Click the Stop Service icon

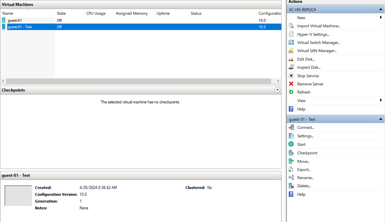pyautogui.click(x=291, y=76)
